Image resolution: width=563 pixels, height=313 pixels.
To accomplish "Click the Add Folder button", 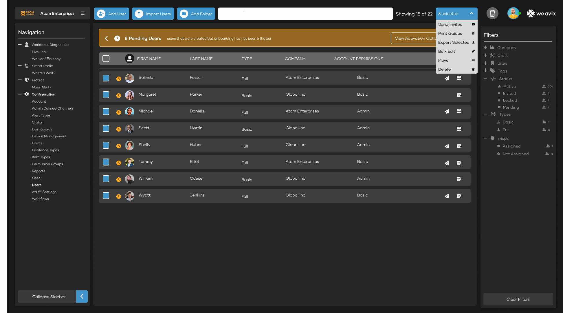I will pyautogui.click(x=196, y=14).
